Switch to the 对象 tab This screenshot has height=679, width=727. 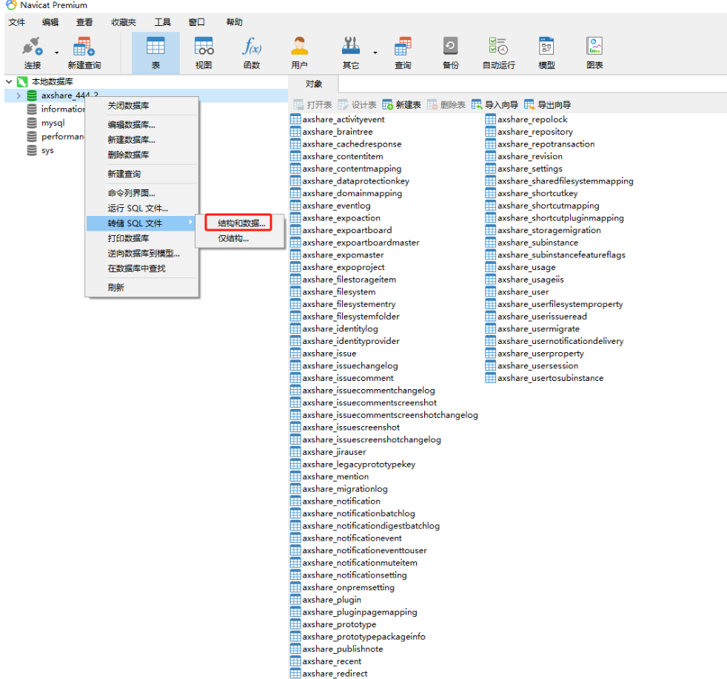coord(314,84)
